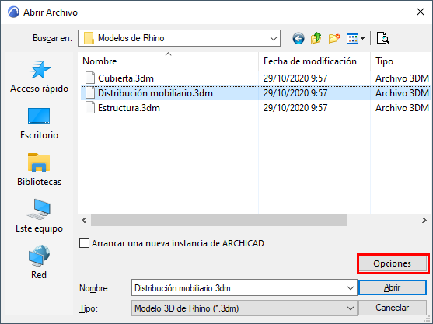Select the Cubierta.3dm file

(x=126, y=78)
